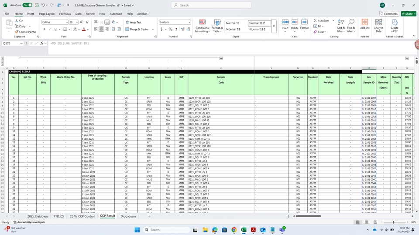Open Sort & Filter menu

pyautogui.click(x=341, y=26)
